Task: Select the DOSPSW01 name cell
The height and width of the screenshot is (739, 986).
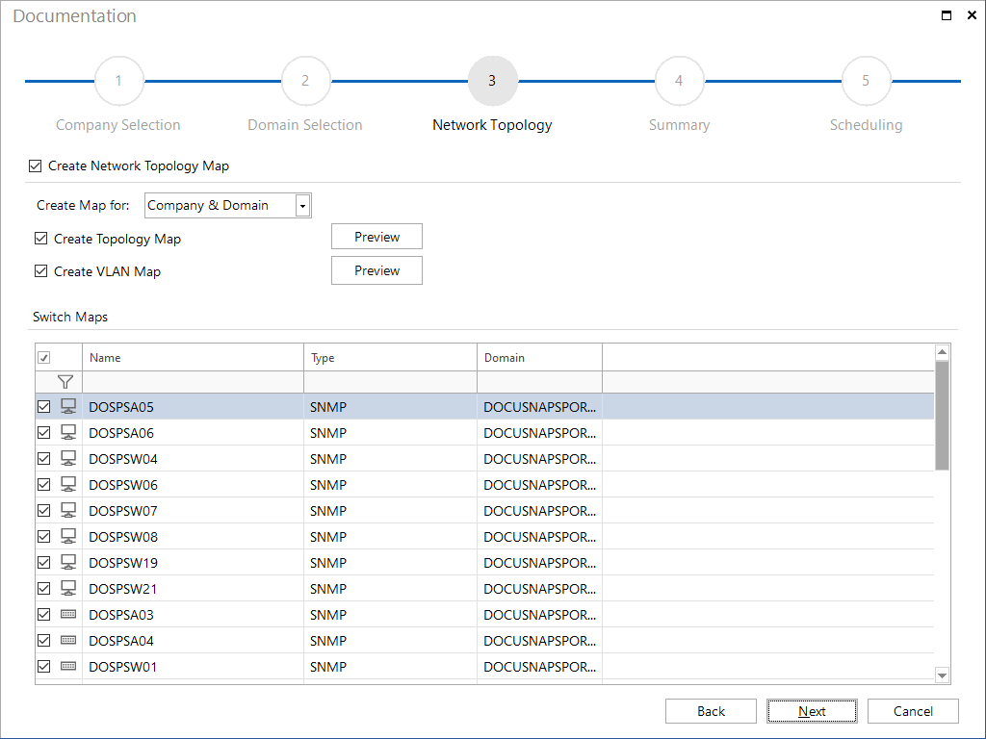Action: (193, 666)
